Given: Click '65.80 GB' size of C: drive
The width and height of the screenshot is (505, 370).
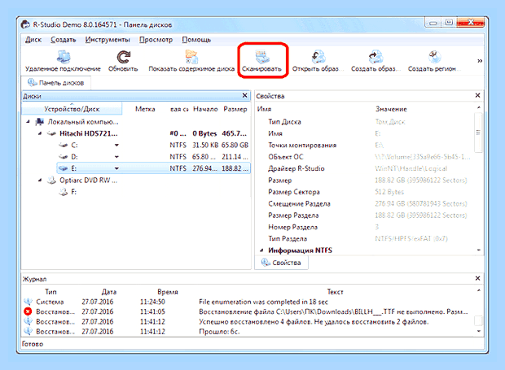Looking at the screenshot, I should [x=235, y=146].
